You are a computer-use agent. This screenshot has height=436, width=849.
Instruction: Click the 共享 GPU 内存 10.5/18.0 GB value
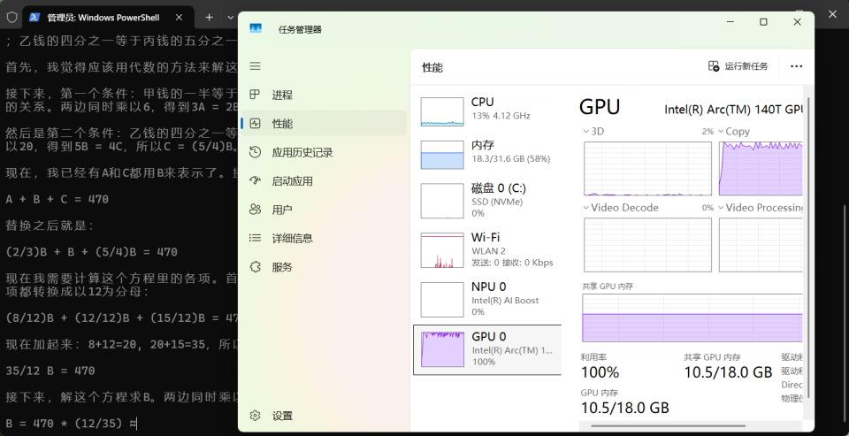coord(728,372)
